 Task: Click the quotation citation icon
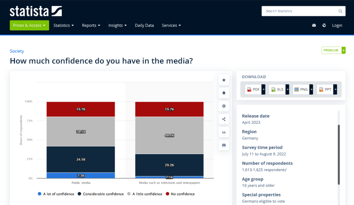point(224,132)
